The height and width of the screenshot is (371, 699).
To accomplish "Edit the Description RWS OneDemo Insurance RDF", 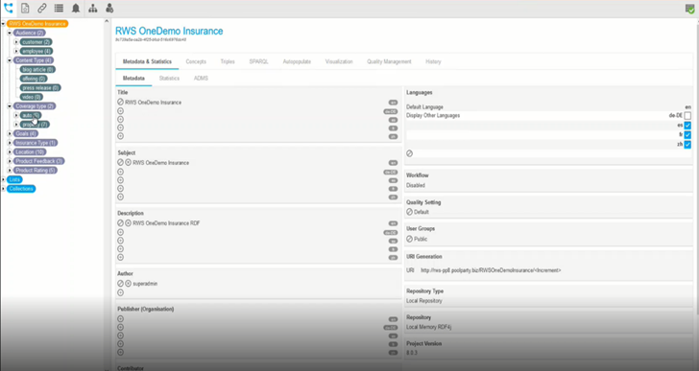I will pos(120,223).
